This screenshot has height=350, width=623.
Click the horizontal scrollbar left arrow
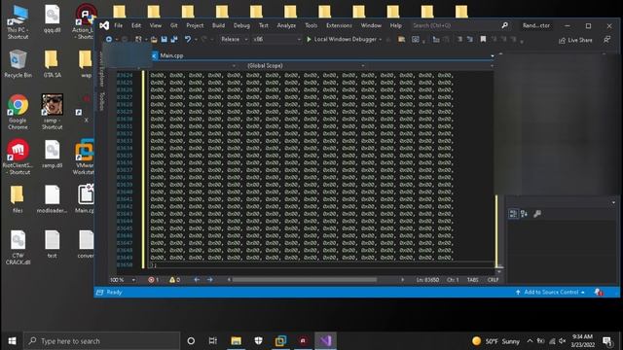(229, 280)
